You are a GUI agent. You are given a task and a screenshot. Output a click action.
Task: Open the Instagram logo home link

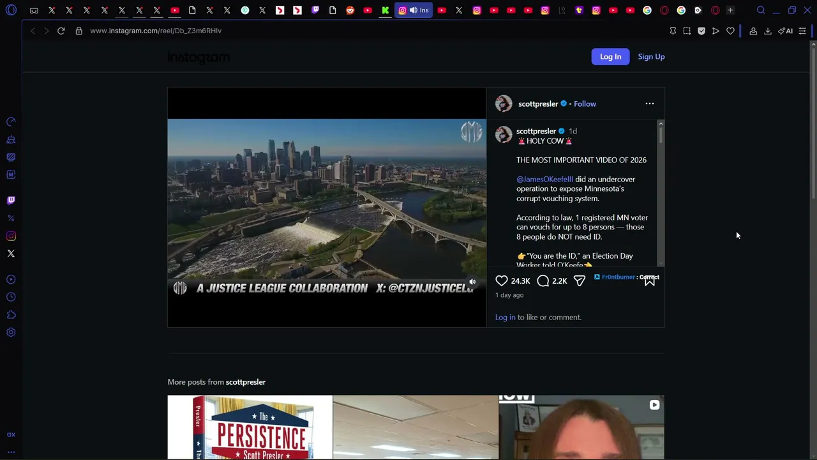pyautogui.click(x=199, y=57)
